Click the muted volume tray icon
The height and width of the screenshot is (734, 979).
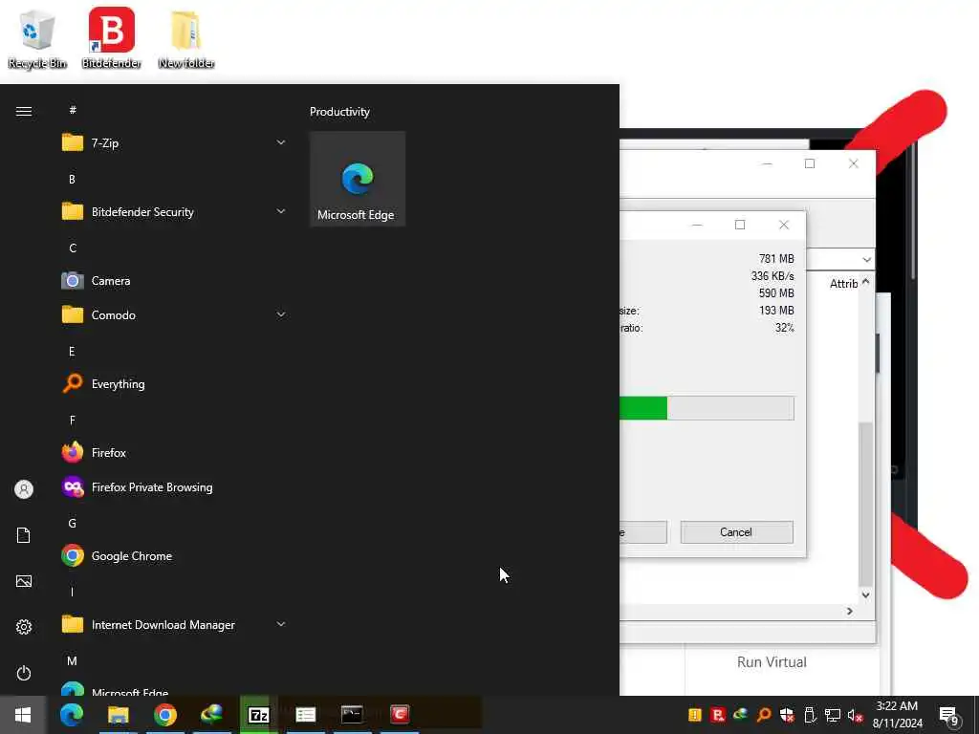[855, 715]
